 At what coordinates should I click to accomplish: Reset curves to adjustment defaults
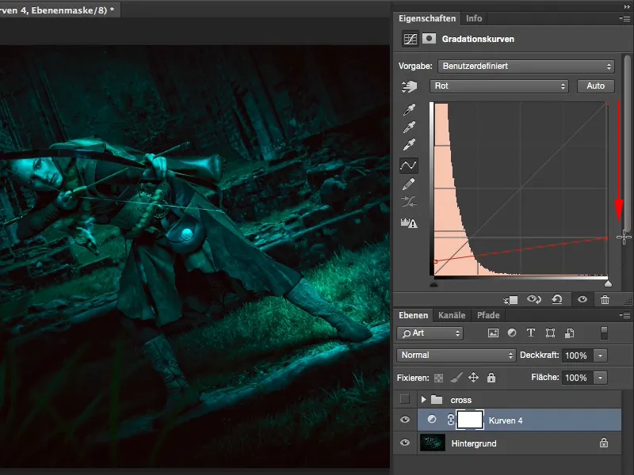[557, 299]
